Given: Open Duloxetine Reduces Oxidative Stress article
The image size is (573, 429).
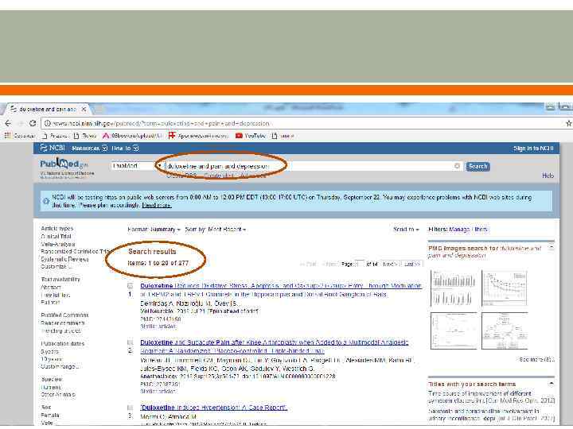Looking at the screenshot, I should click(x=281, y=290).
